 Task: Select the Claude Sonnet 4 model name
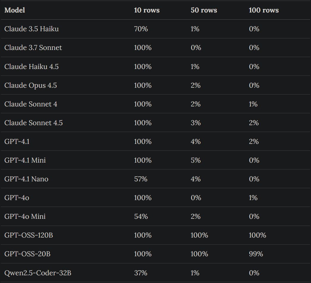(31, 104)
